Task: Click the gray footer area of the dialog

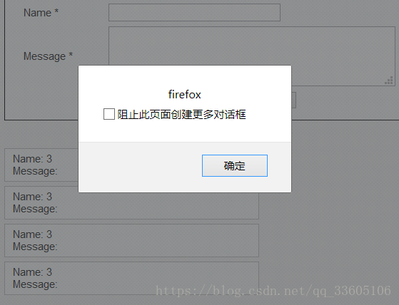Action: pos(185,167)
